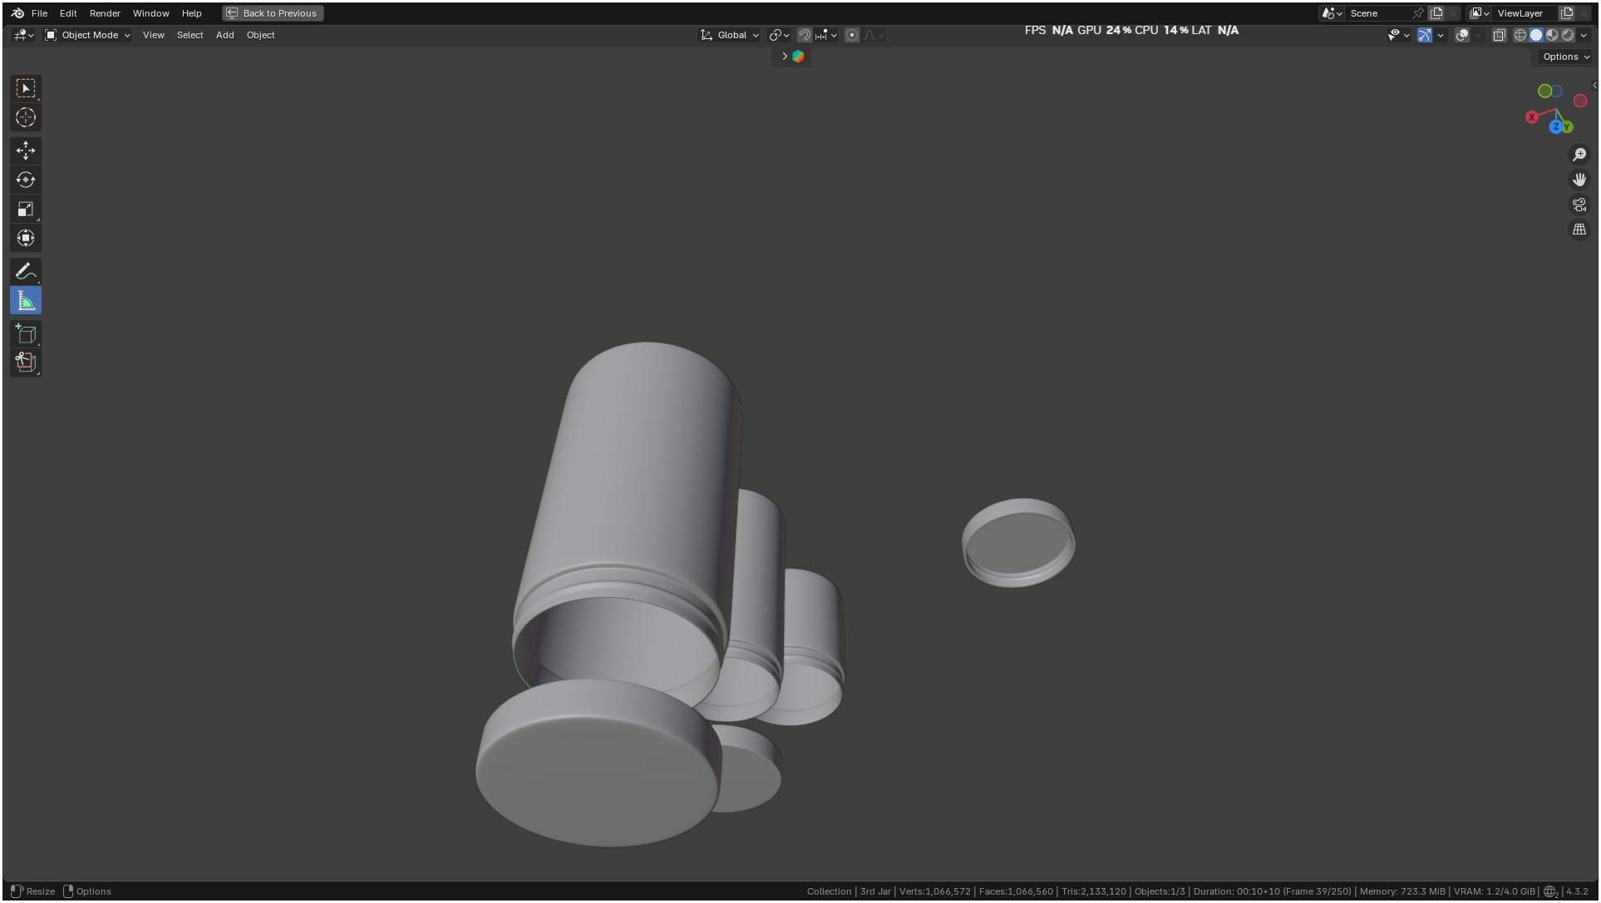
Task: Open gizmo settings dropdown arrow
Action: tap(1441, 35)
